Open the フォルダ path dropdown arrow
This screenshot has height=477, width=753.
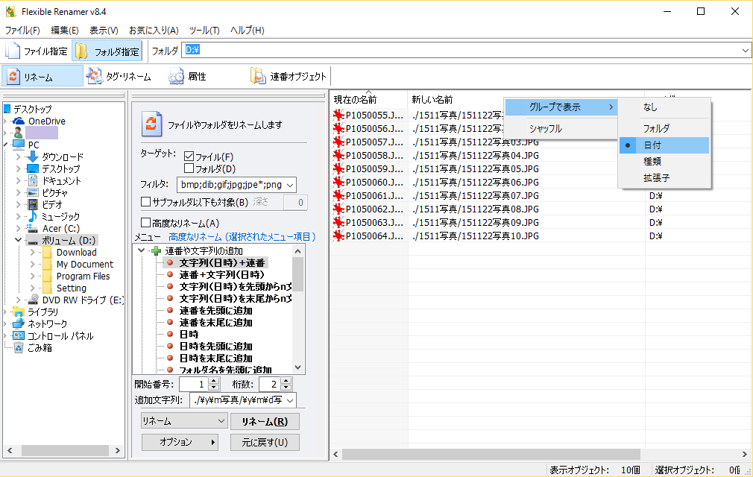point(745,51)
